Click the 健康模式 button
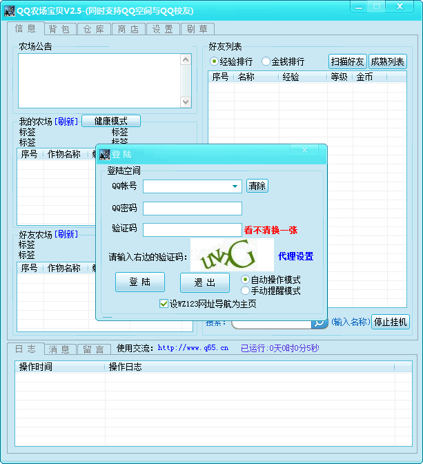 coord(111,121)
